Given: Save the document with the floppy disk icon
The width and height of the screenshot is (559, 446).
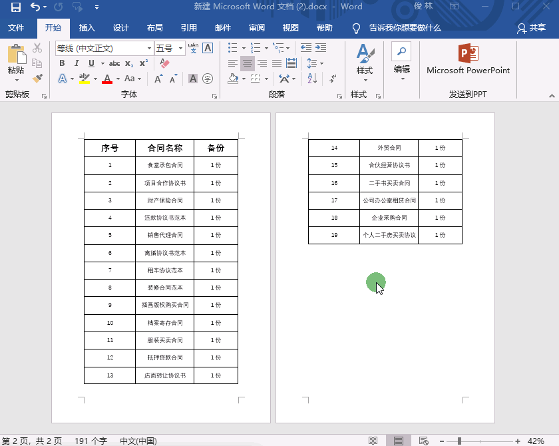Looking at the screenshot, I should 16,7.
